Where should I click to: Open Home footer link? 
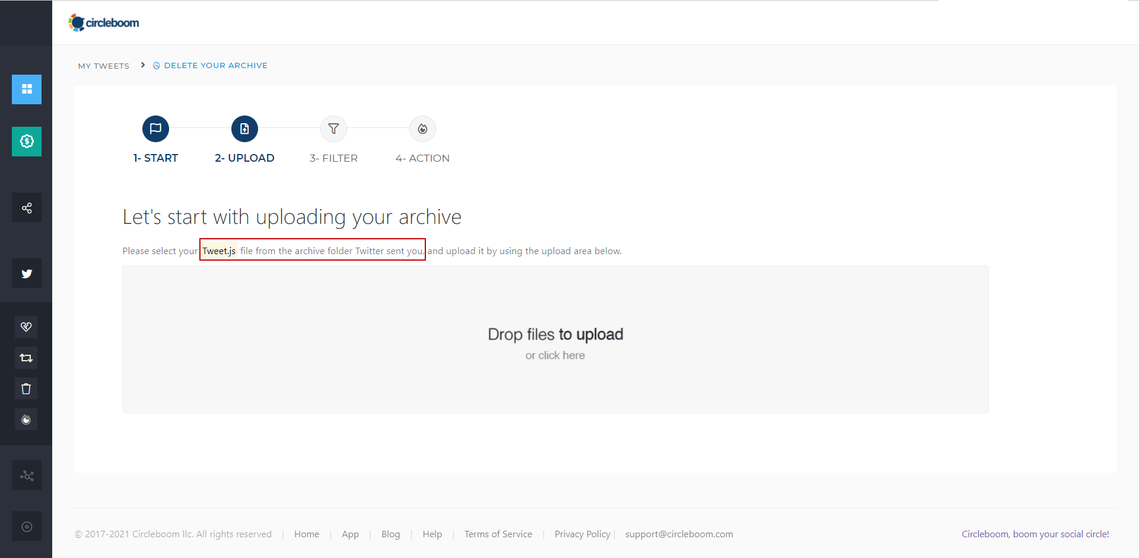[x=307, y=534]
